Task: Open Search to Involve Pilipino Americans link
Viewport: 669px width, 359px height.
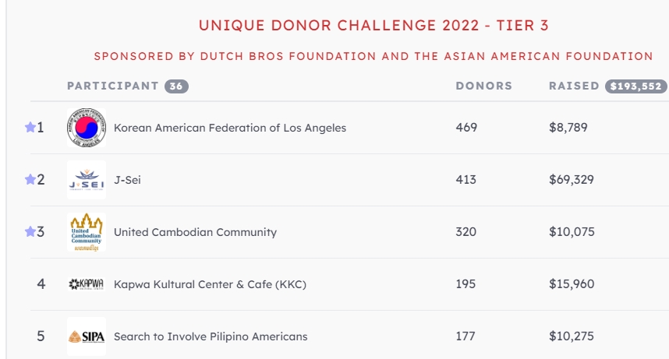Action: [x=211, y=337]
